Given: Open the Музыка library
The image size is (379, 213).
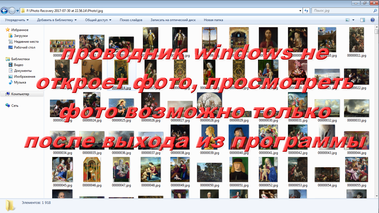Looking at the screenshot, I should (20, 82).
